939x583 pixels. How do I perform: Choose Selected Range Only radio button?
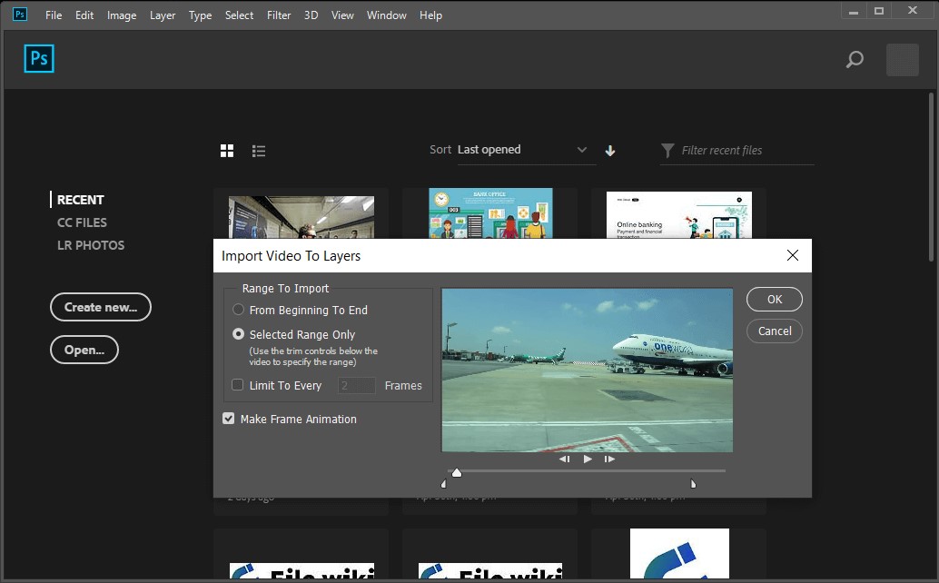[x=239, y=334]
